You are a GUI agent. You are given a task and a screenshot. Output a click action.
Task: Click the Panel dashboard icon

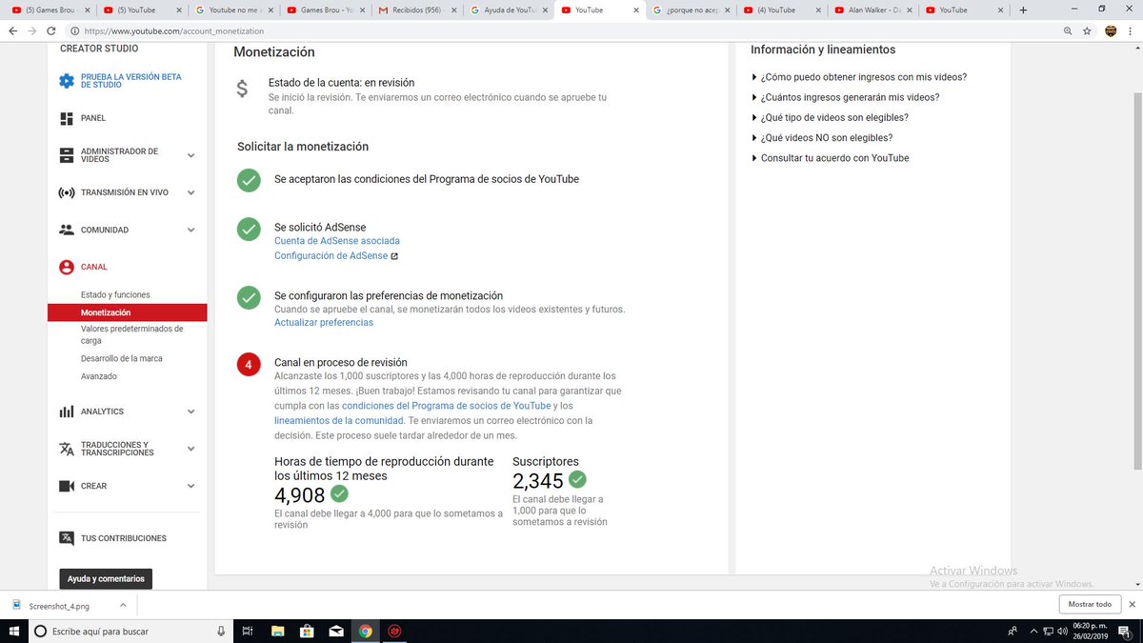point(67,118)
